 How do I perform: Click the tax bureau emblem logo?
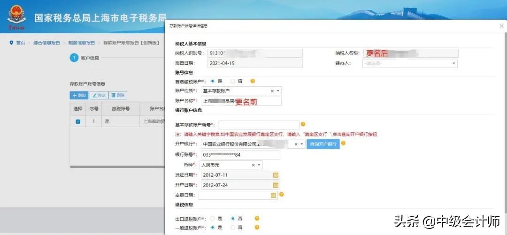[x=16, y=17]
